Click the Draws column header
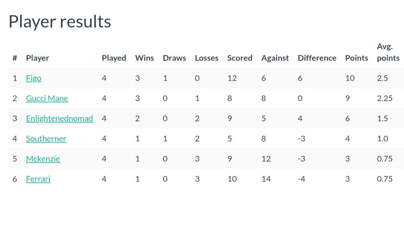 [x=174, y=58]
